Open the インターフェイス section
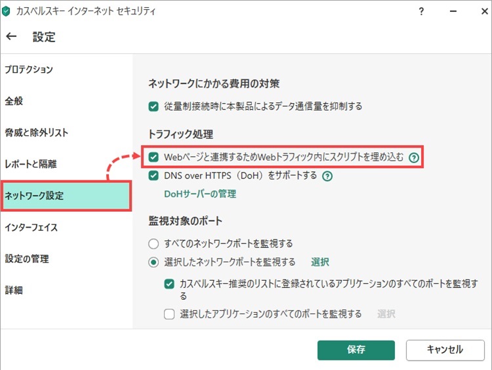492x370 pixels. (x=31, y=227)
